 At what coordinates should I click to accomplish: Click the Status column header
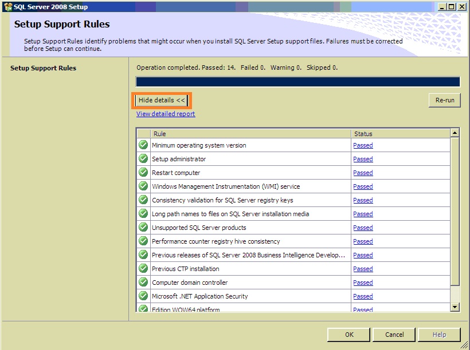point(401,134)
